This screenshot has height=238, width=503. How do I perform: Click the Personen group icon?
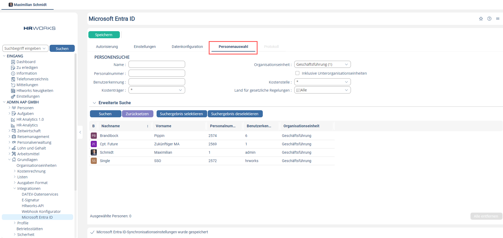(x=14, y=108)
